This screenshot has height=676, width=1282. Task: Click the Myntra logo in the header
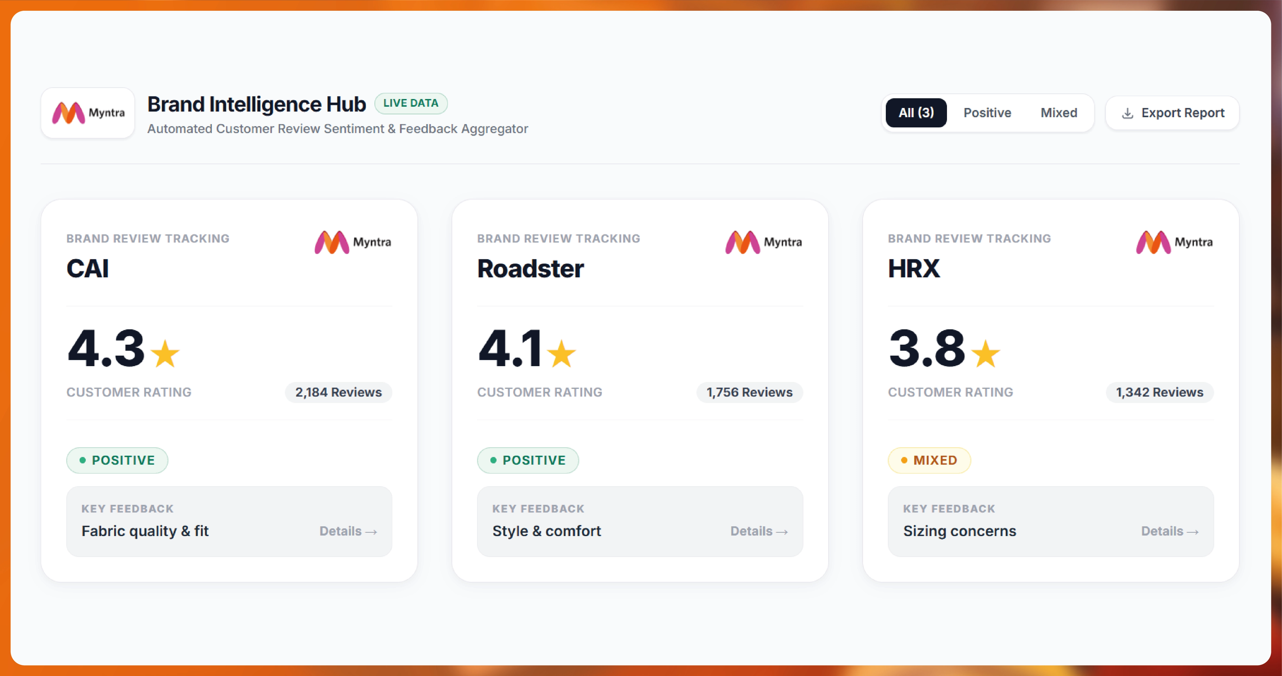click(x=88, y=113)
